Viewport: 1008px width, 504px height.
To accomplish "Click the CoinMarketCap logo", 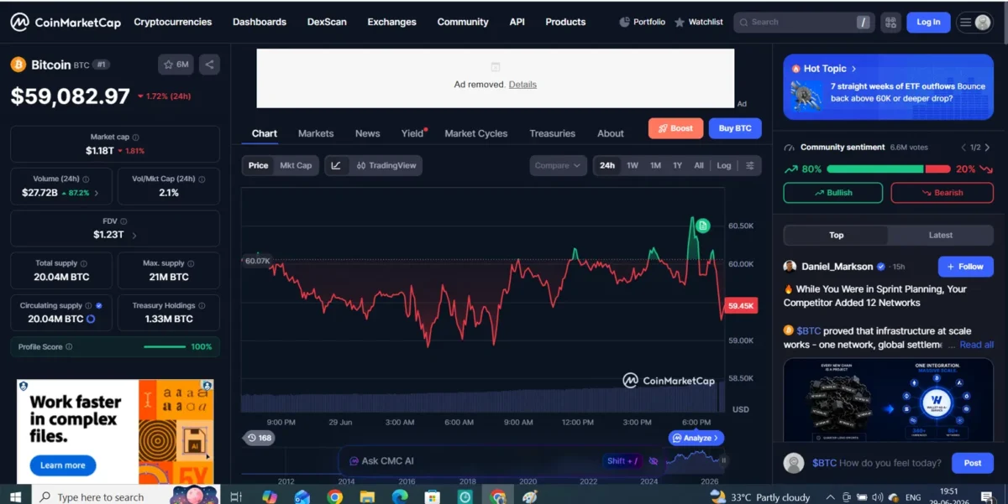I will point(66,23).
